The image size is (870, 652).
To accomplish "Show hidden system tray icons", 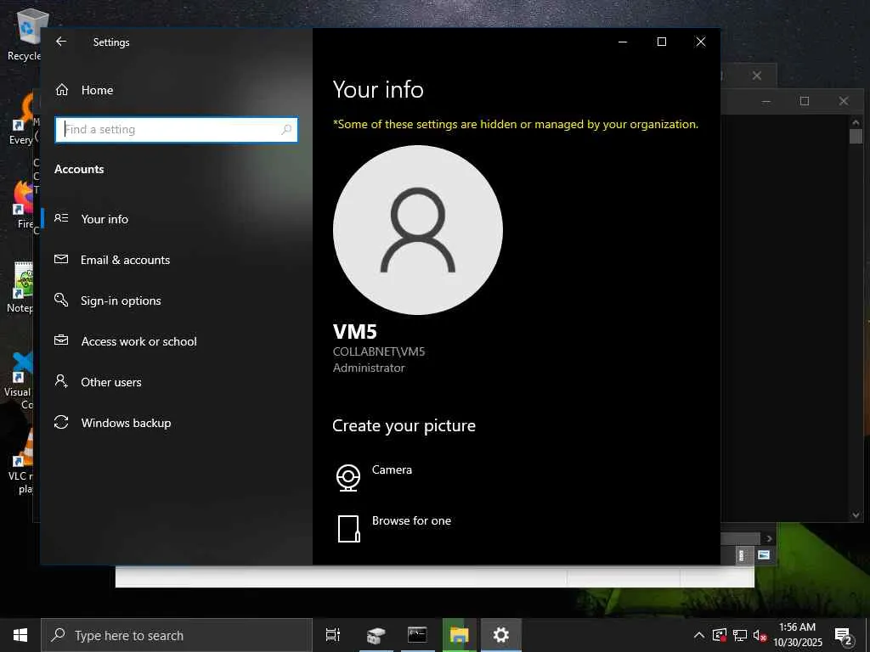I will (699, 635).
